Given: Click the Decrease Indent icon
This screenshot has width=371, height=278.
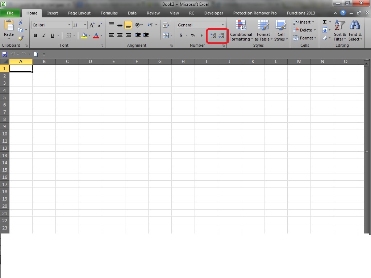Looking at the screenshot, I should pos(138,35).
